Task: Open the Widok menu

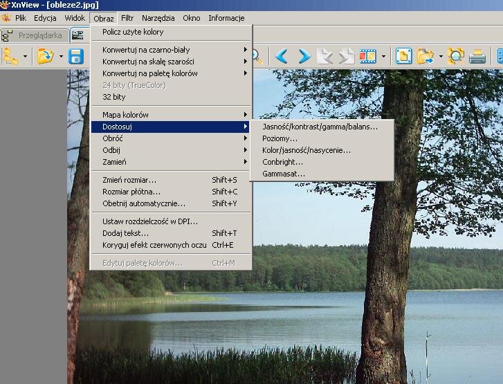Action: (x=75, y=18)
